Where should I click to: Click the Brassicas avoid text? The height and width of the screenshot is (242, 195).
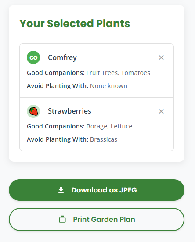(x=104, y=139)
